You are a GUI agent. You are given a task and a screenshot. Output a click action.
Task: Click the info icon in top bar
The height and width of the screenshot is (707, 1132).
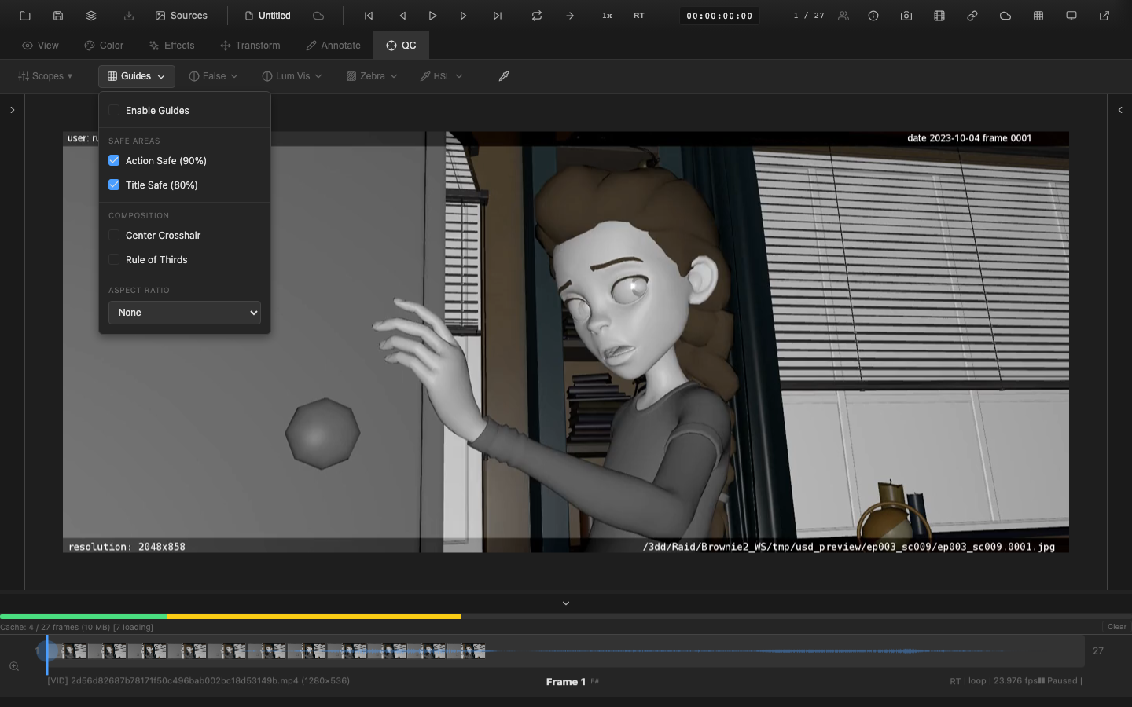pyautogui.click(x=873, y=16)
